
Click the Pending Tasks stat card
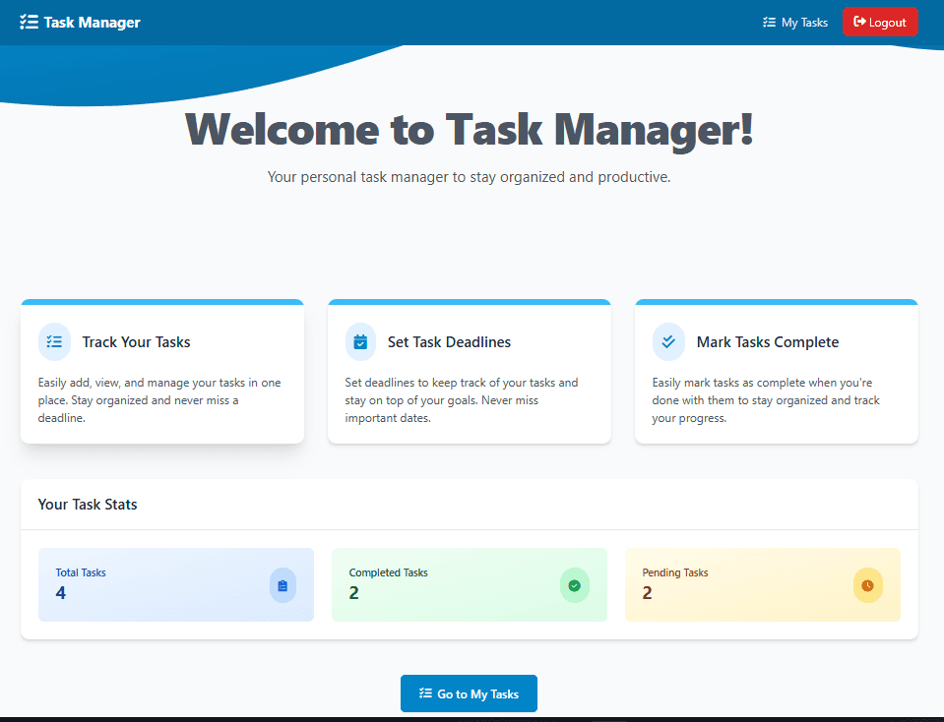(763, 584)
